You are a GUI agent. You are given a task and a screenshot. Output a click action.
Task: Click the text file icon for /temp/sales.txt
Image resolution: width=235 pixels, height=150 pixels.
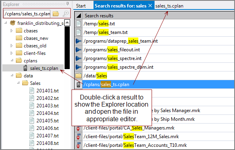tap(78, 24)
